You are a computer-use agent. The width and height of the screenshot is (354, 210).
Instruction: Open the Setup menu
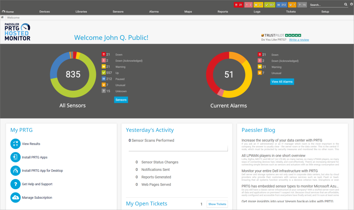pos(325,12)
